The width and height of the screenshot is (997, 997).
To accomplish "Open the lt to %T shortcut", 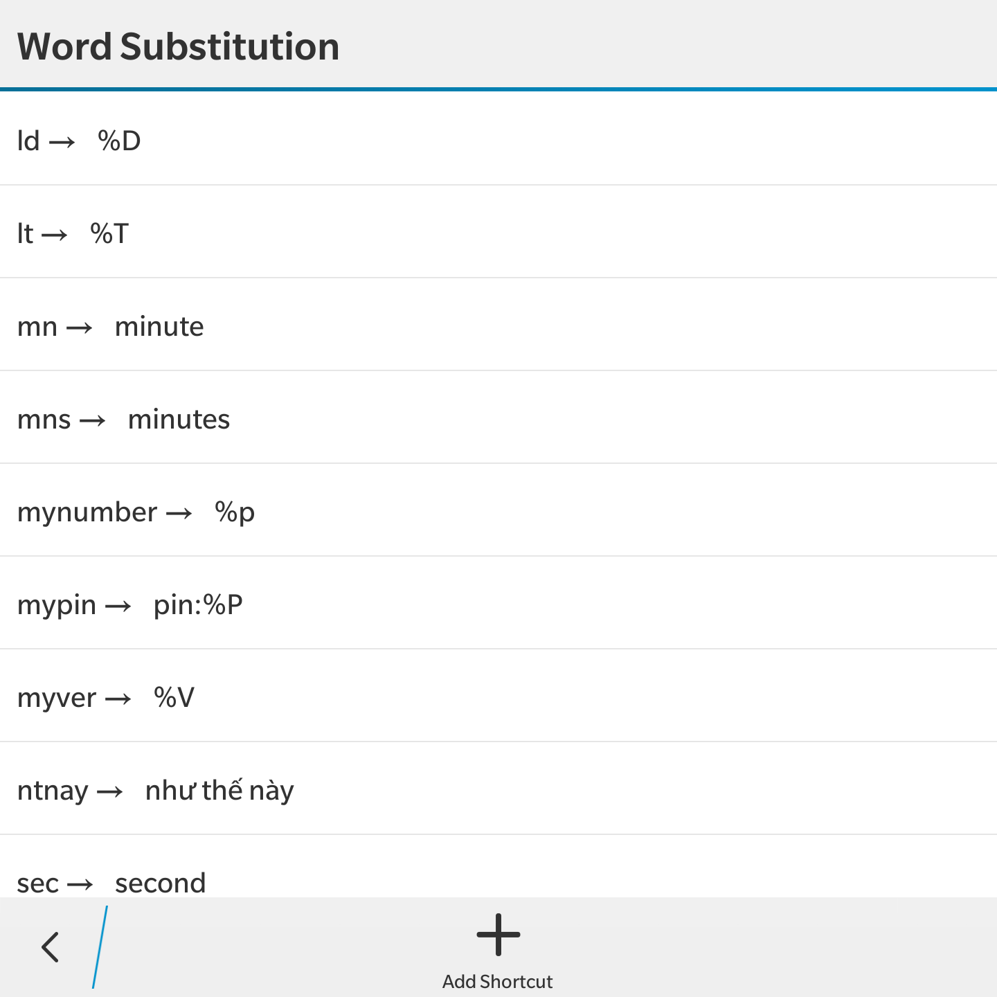I will pyautogui.click(x=498, y=232).
